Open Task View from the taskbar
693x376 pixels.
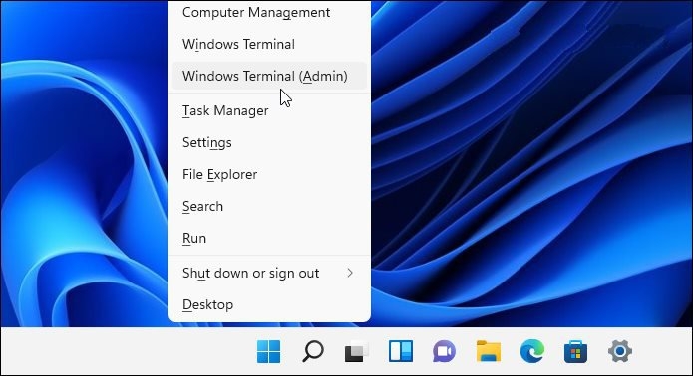click(357, 351)
